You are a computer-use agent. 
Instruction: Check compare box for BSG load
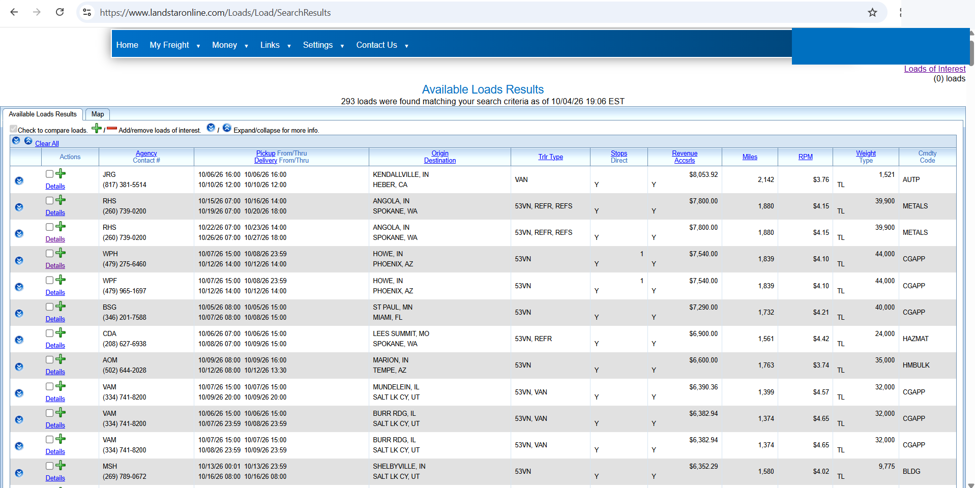[49, 307]
